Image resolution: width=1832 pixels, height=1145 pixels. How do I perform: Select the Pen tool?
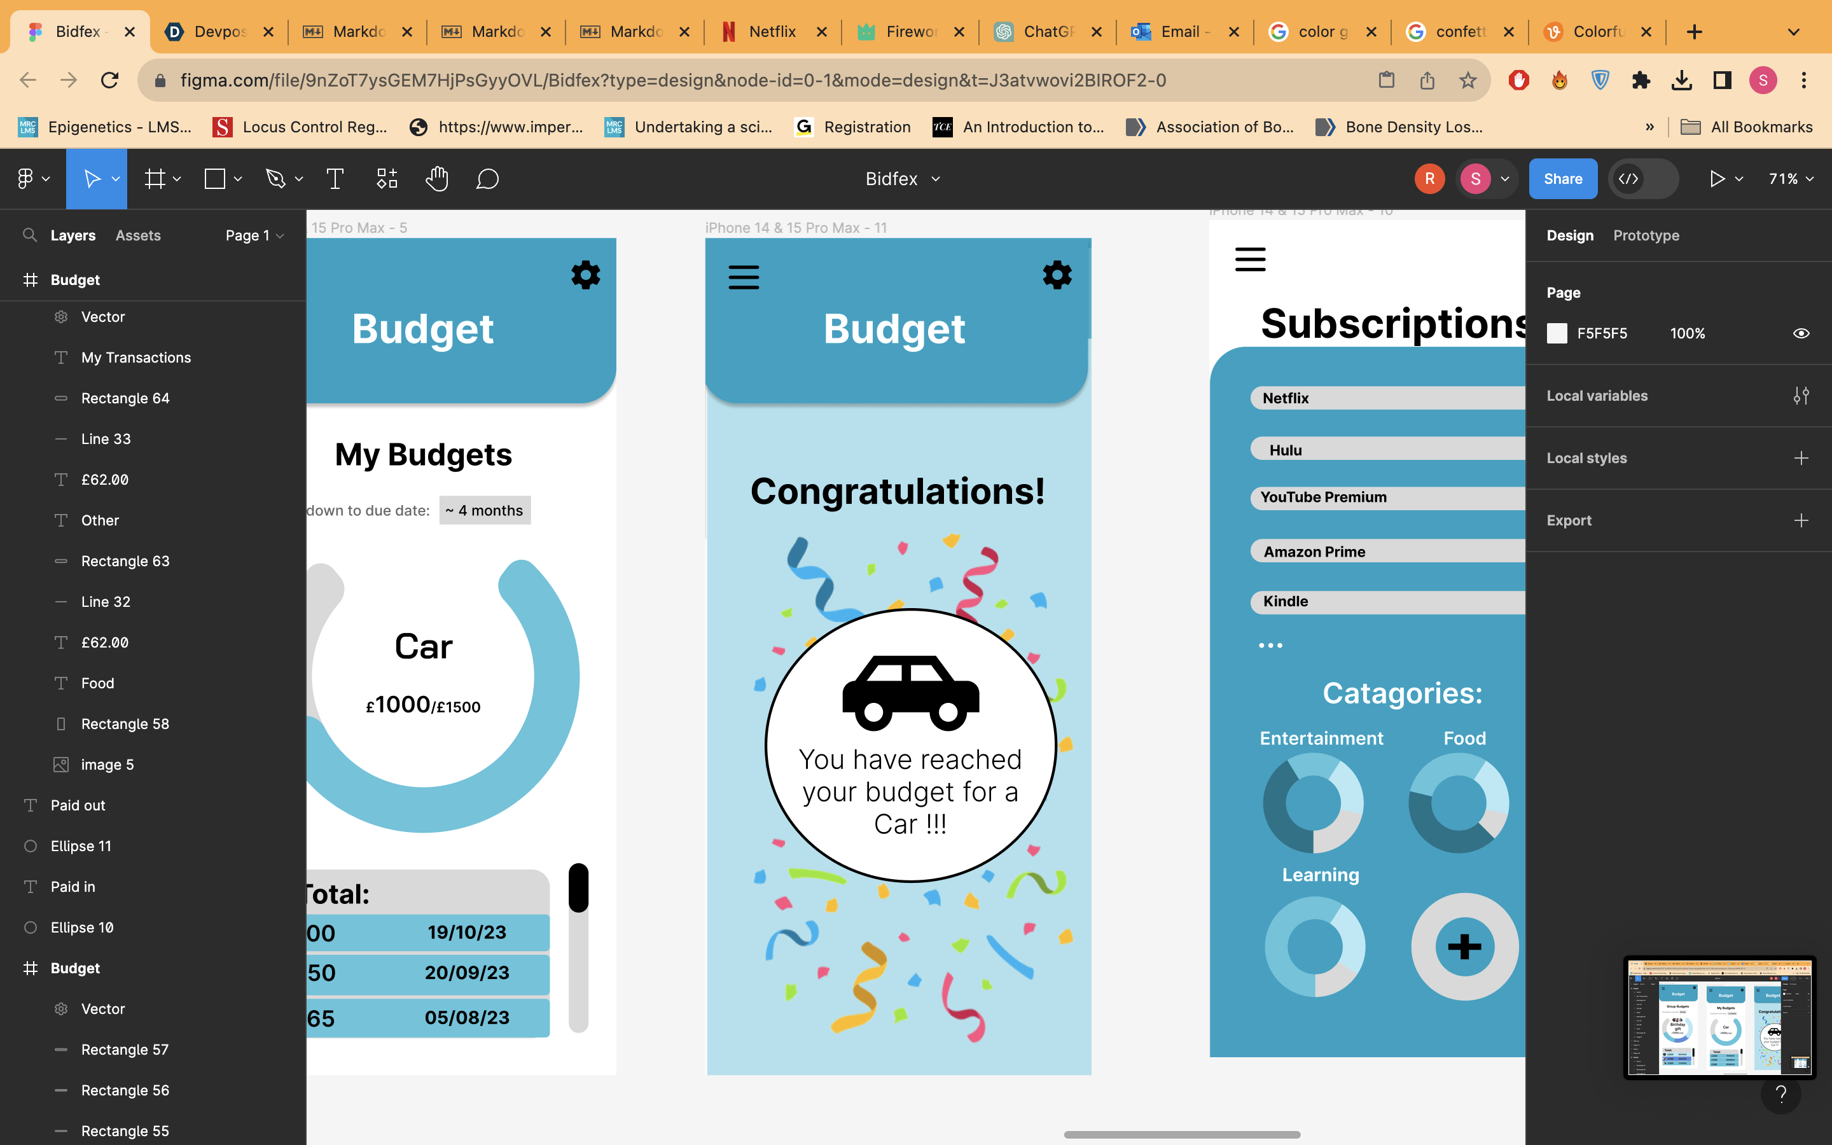coord(275,179)
